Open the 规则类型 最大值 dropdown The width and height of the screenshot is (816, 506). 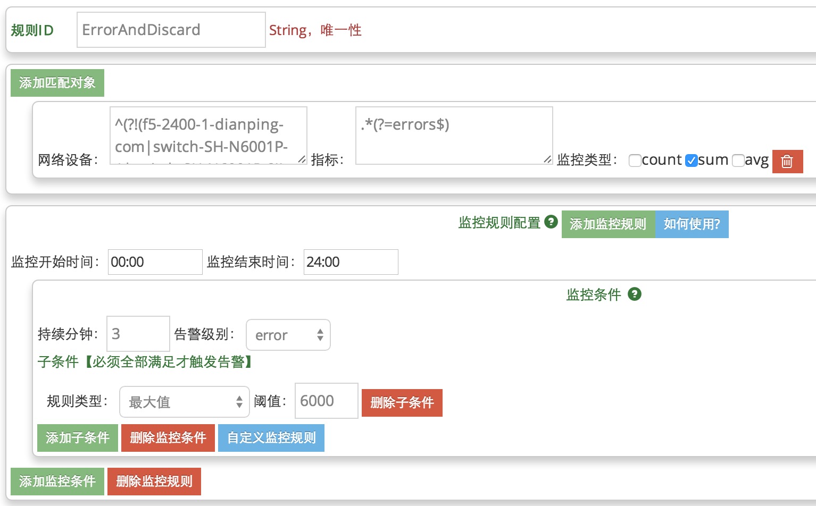click(x=184, y=402)
